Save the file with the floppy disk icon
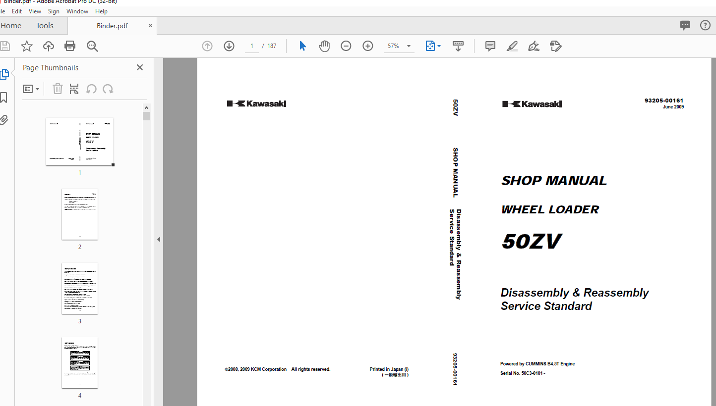The image size is (716, 406). coord(4,46)
